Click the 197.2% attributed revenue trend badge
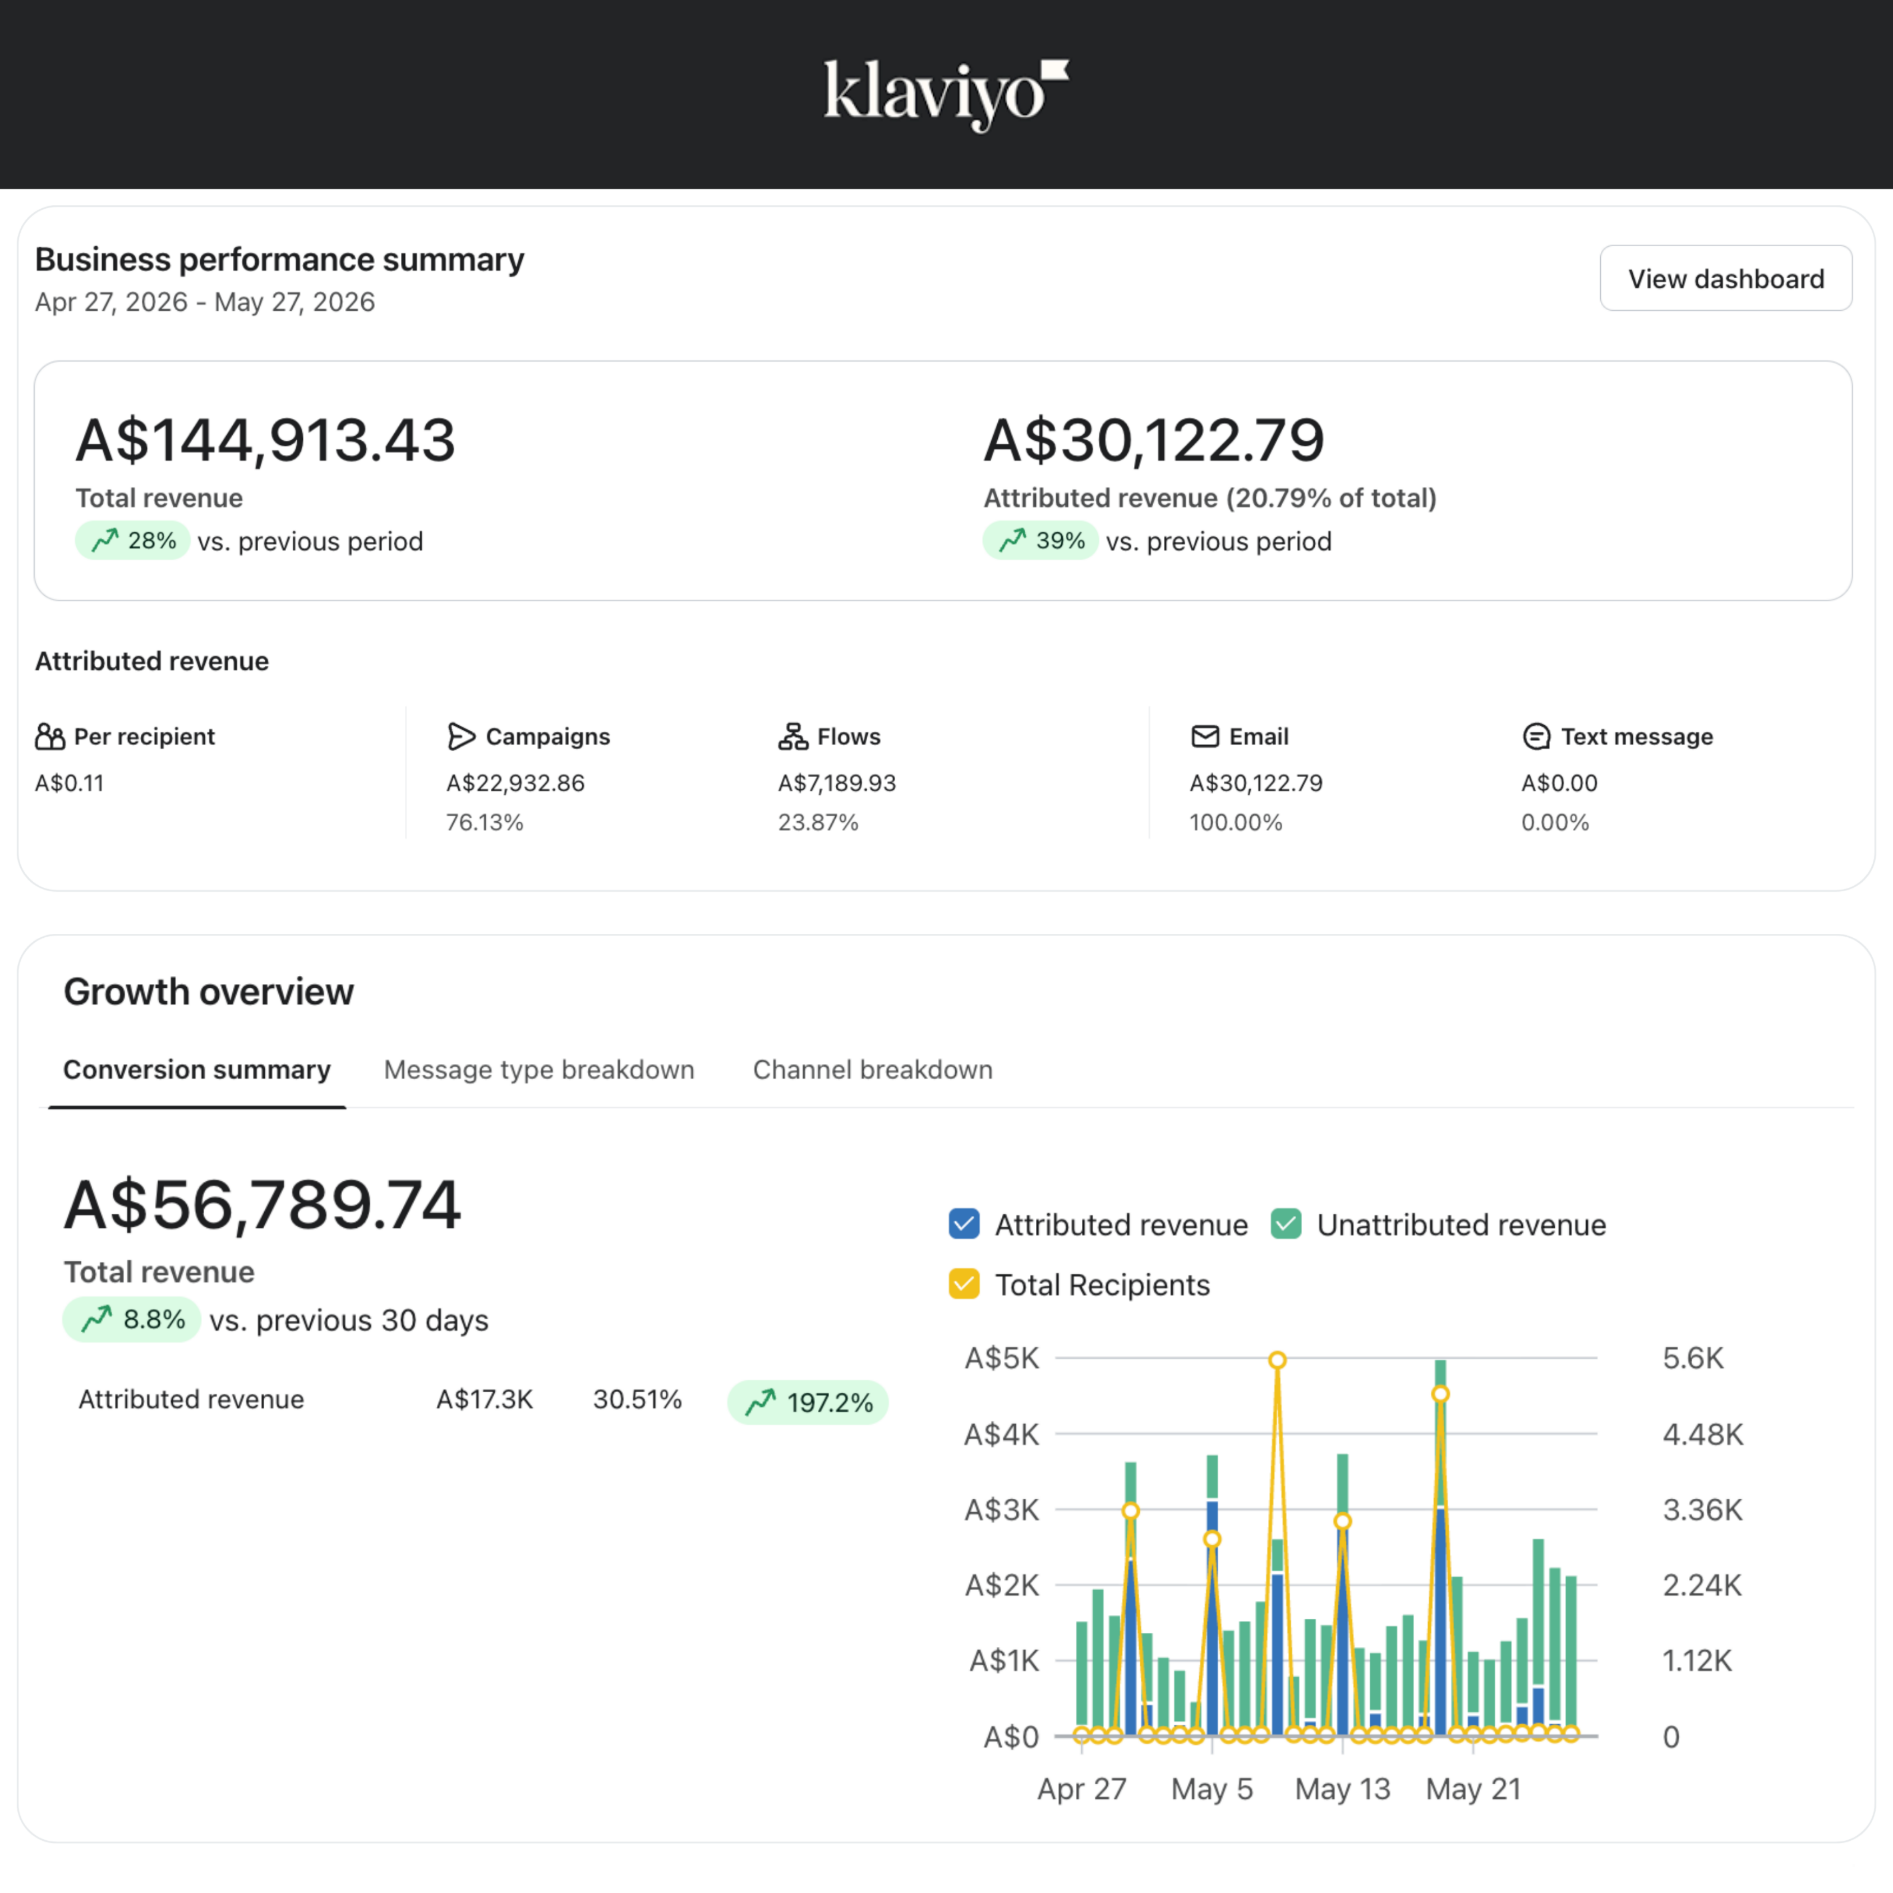1893x1893 pixels. click(807, 1402)
